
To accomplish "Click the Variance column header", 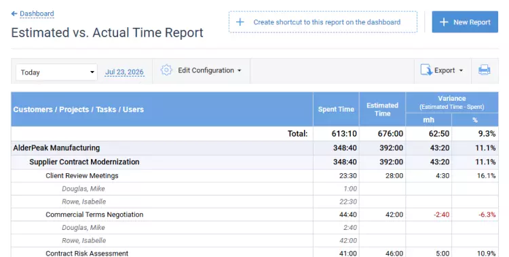I will [x=452, y=102].
